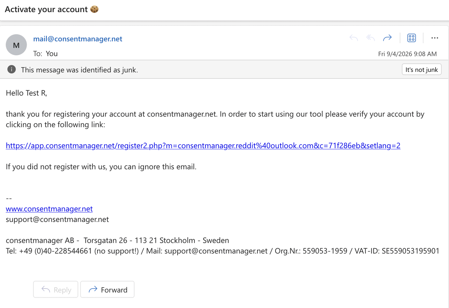The height and width of the screenshot is (308, 449).
Task: Open the More actions ellipsis menu
Action: click(435, 38)
